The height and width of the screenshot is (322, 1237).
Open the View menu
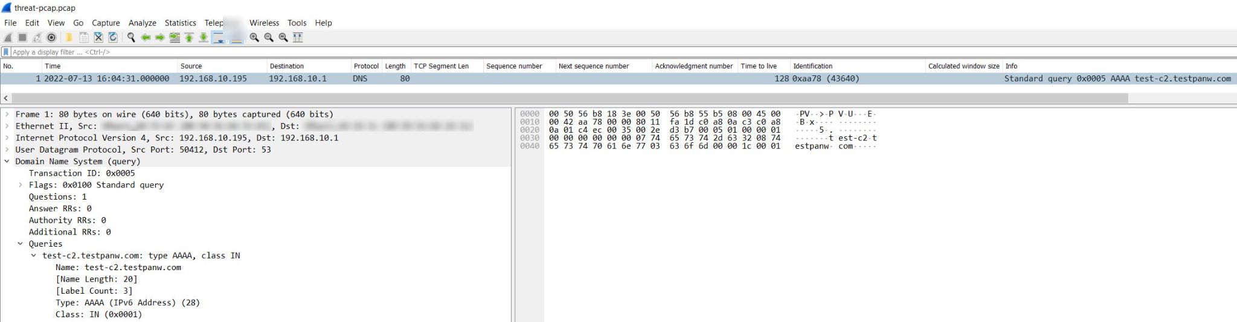click(56, 23)
